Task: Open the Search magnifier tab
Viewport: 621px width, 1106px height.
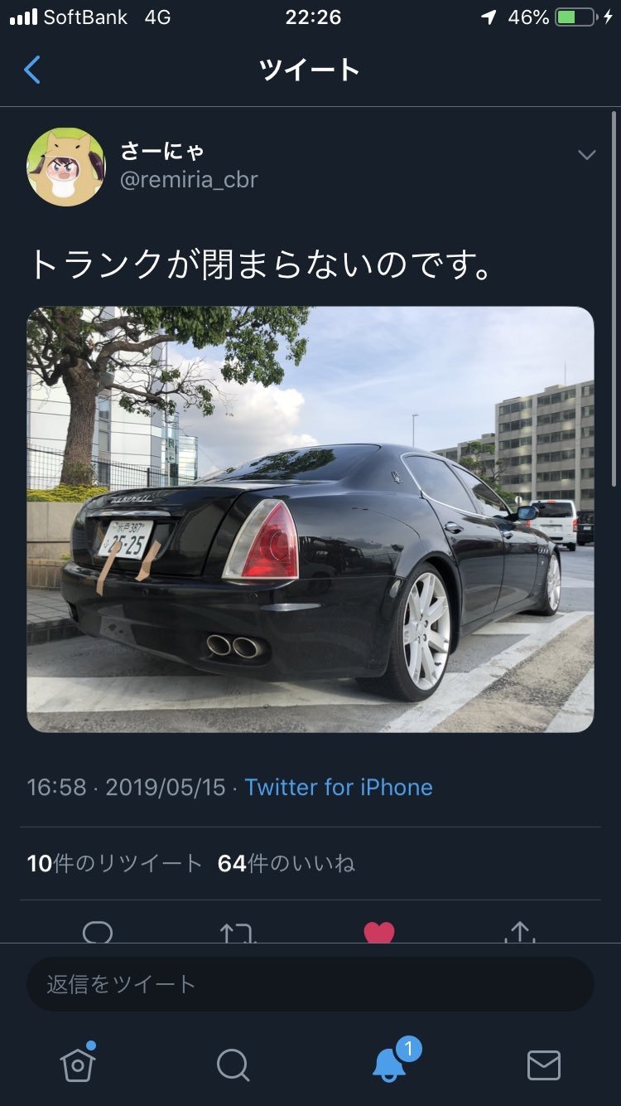Action: coord(233,1065)
